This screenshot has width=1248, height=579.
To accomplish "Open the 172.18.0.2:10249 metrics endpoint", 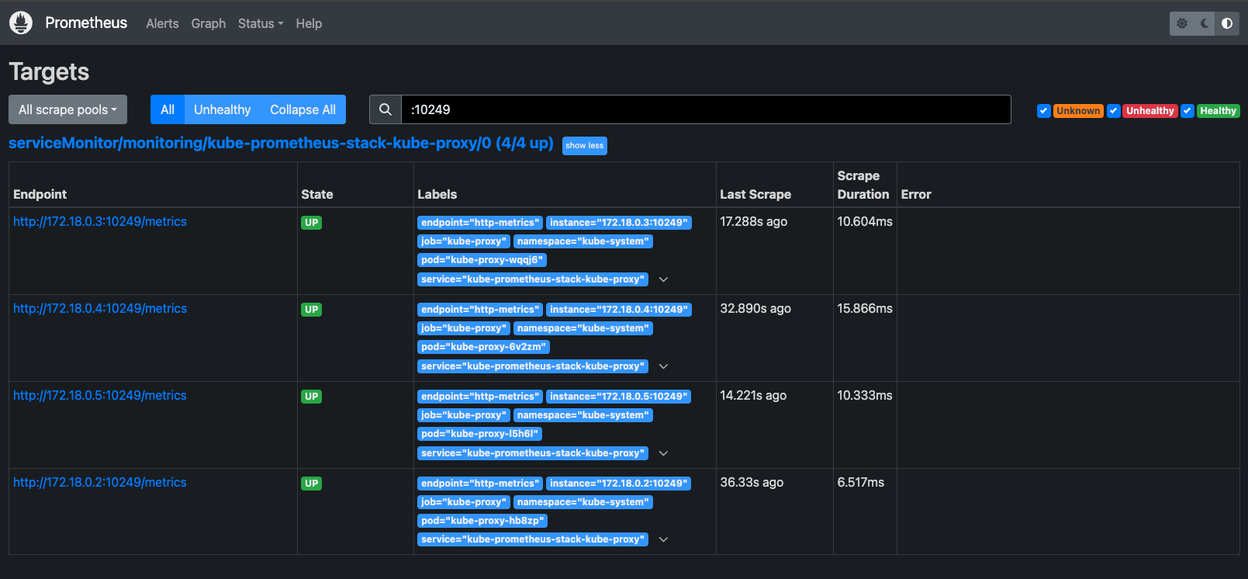I will [x=100, y=482].
